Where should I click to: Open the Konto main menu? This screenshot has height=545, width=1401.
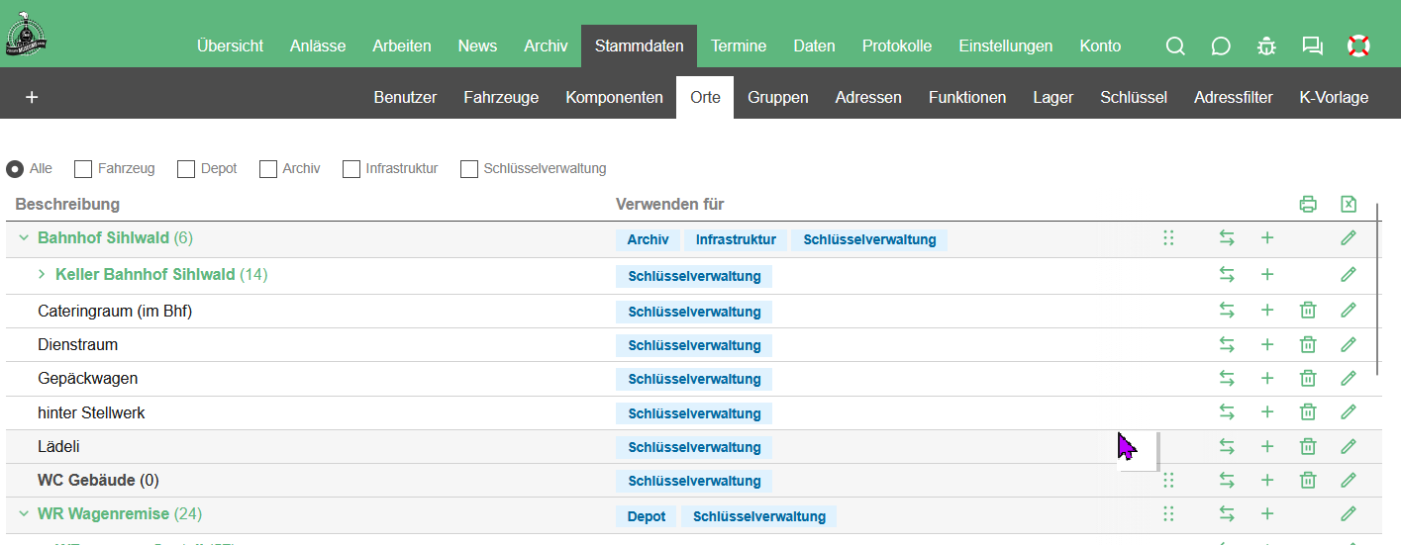coord(1101,45)
